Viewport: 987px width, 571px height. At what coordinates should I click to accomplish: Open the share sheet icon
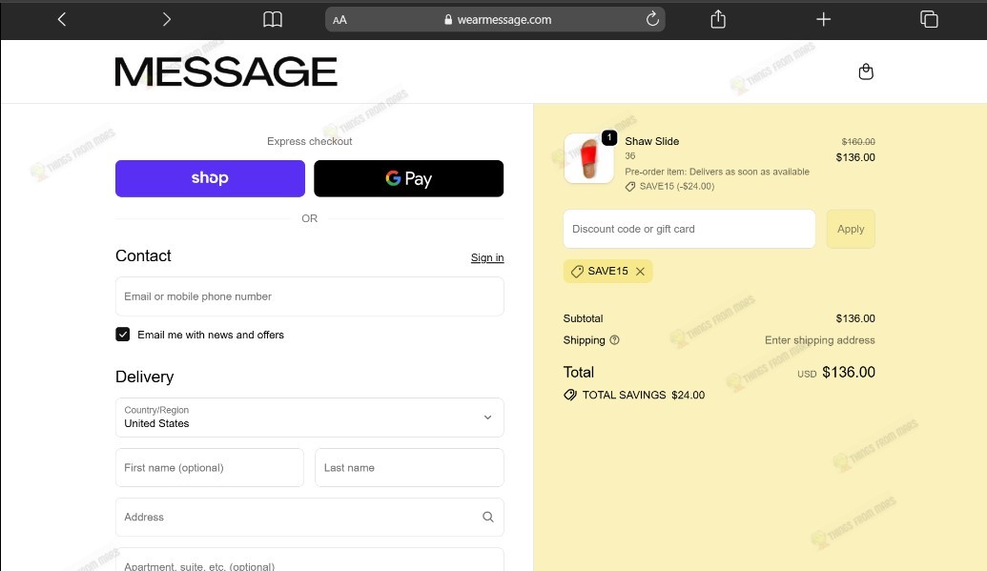718,19
